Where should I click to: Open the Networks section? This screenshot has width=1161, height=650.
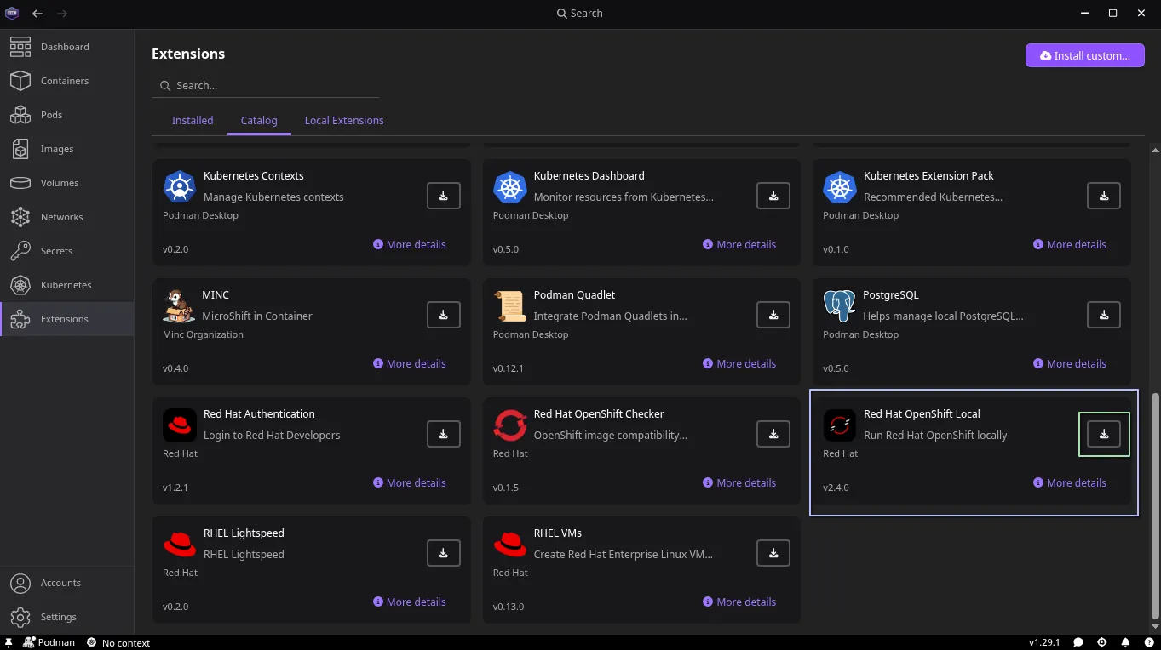(66, 217)
